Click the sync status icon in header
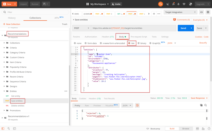Viewport: 212px width, 131px height. coord(161,4)
